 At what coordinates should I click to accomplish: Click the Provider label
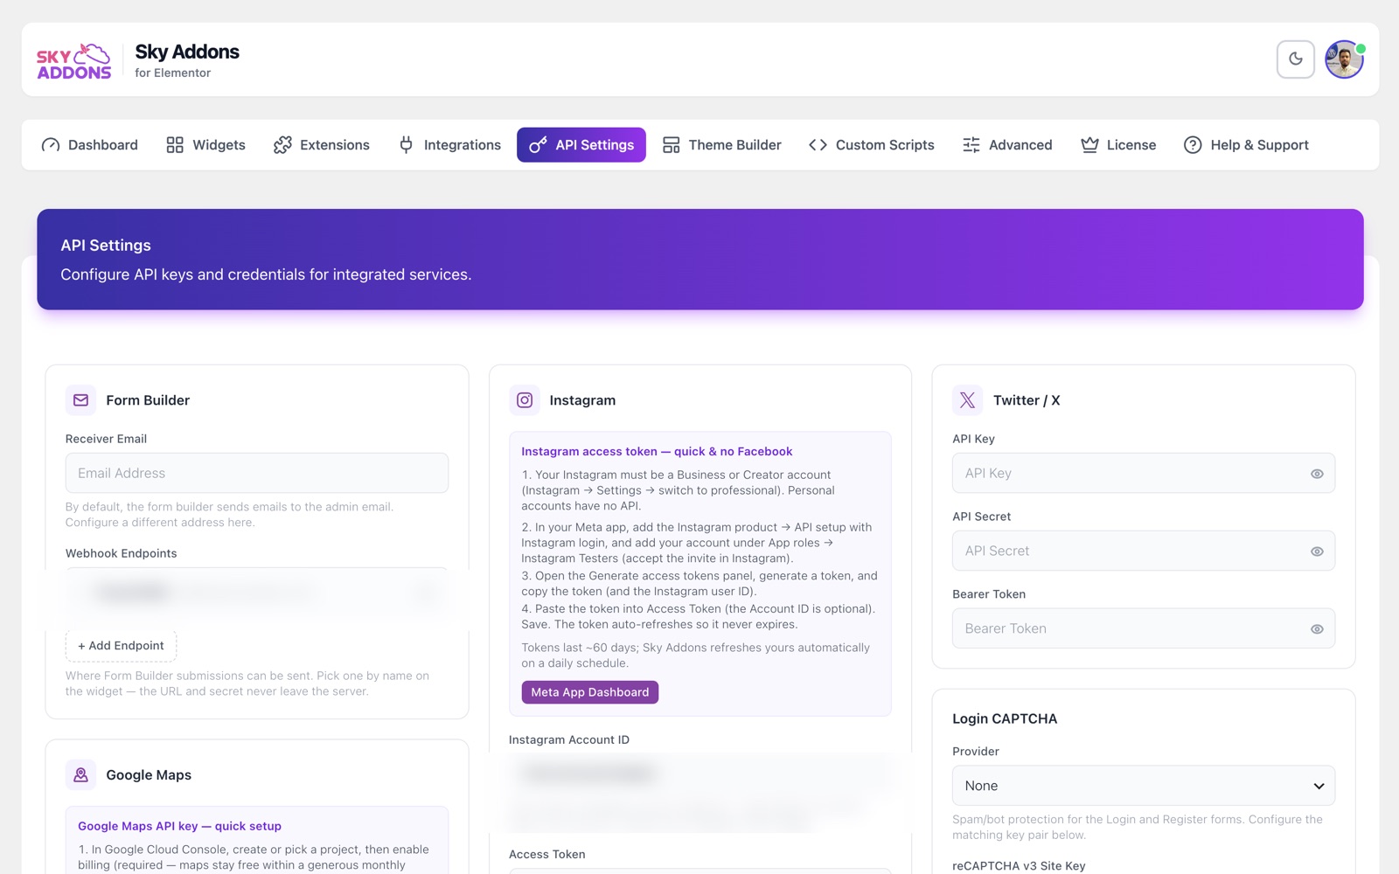coord(976,752)
